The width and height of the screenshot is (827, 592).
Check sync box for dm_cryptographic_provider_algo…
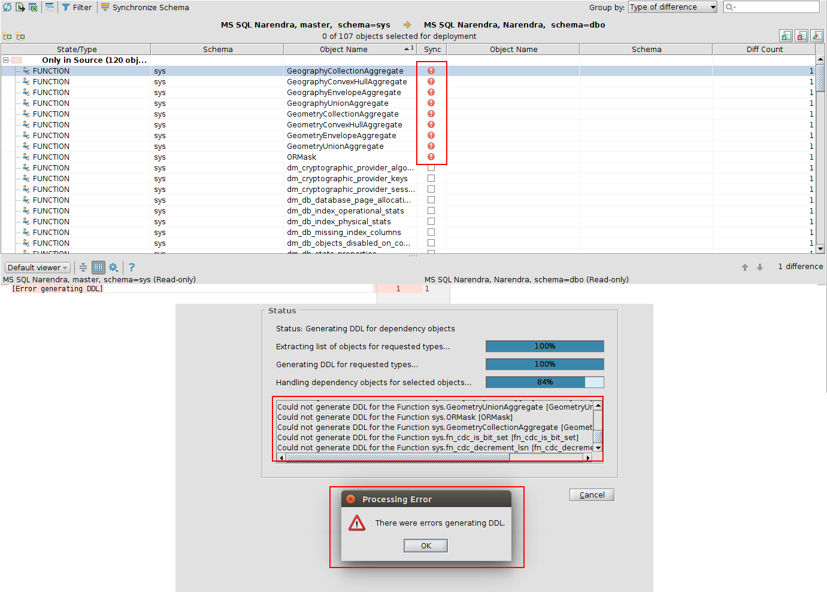point(431,167)
